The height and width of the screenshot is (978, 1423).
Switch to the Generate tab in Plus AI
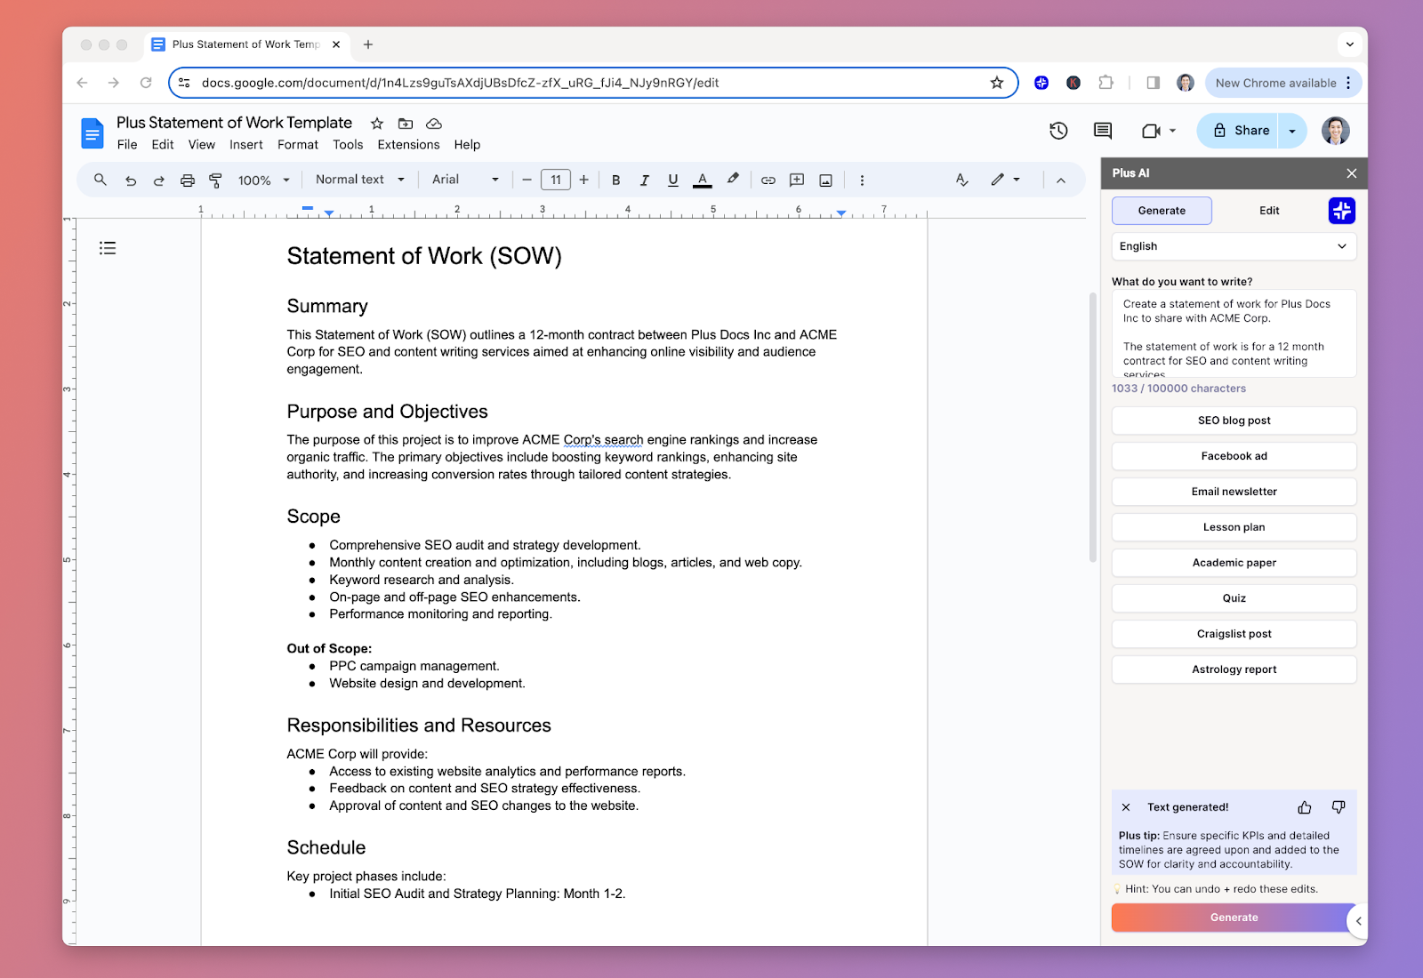pos(1162,211)
